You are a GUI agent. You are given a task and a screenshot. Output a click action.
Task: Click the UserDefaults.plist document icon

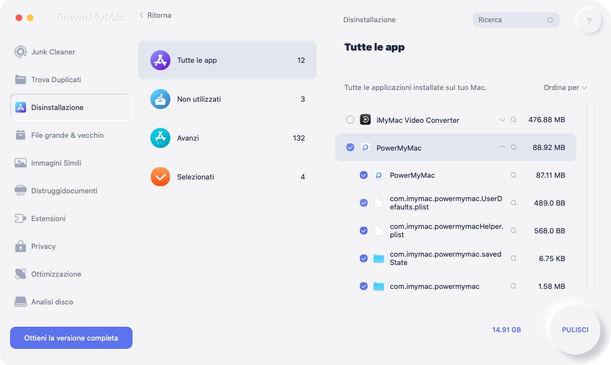pos(378,203)
